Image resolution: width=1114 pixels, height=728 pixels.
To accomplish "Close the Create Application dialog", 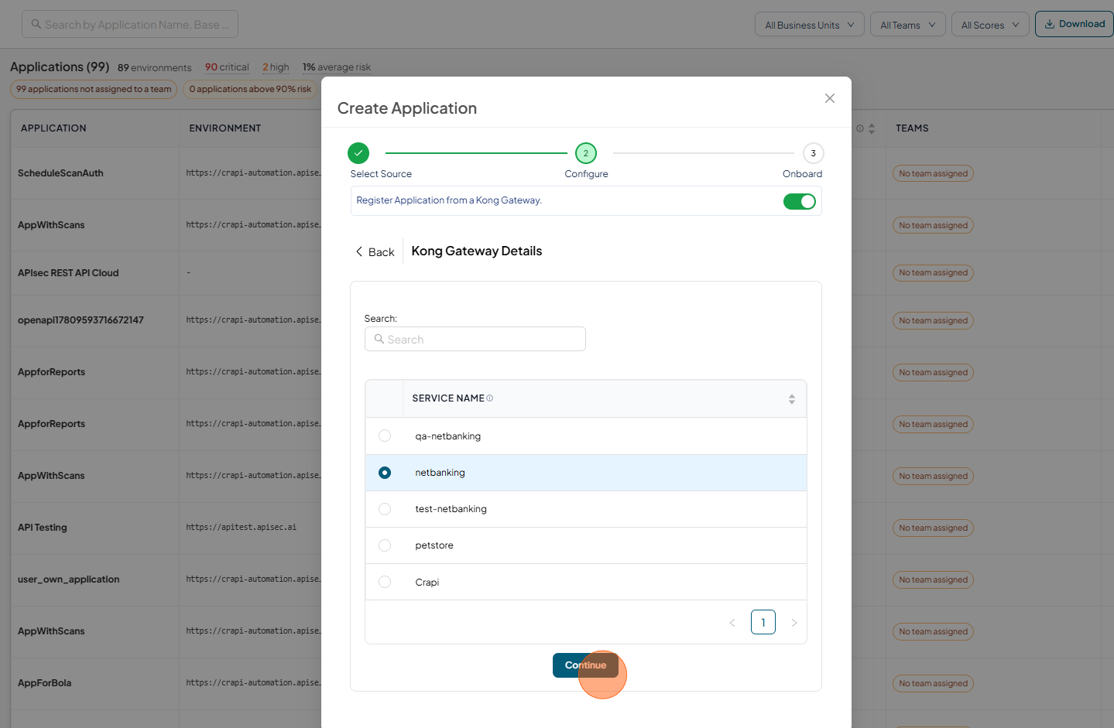I will click(829, 98).
